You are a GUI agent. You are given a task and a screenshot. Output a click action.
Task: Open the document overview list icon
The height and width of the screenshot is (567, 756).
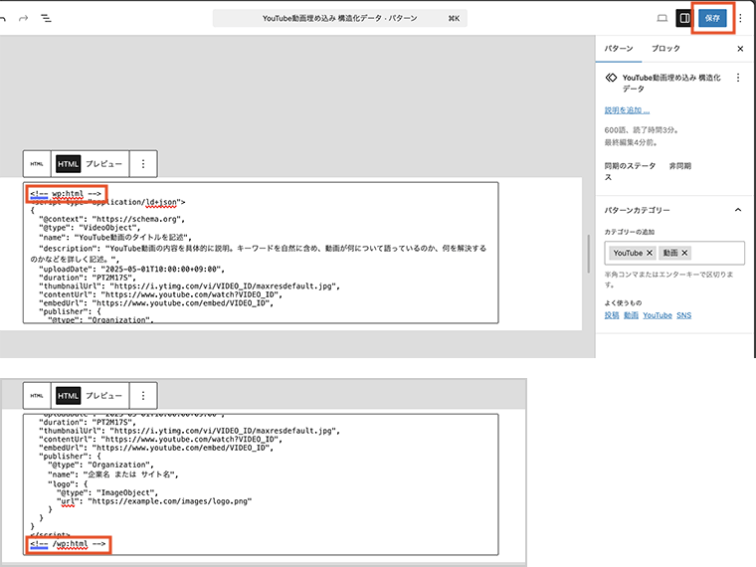47,18
